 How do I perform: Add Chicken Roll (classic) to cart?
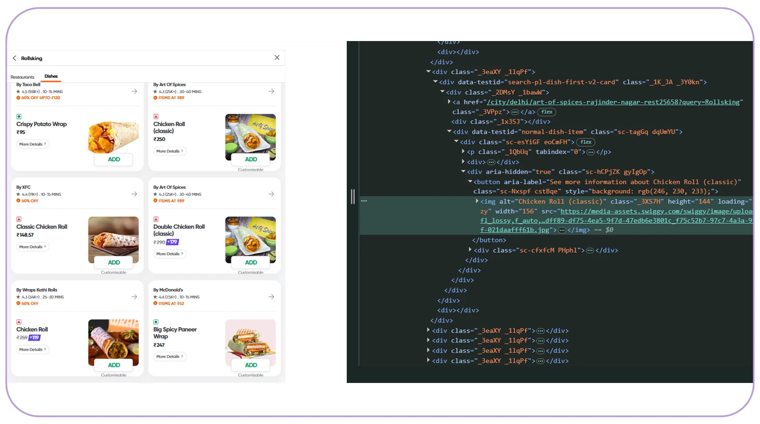point(251,159)
